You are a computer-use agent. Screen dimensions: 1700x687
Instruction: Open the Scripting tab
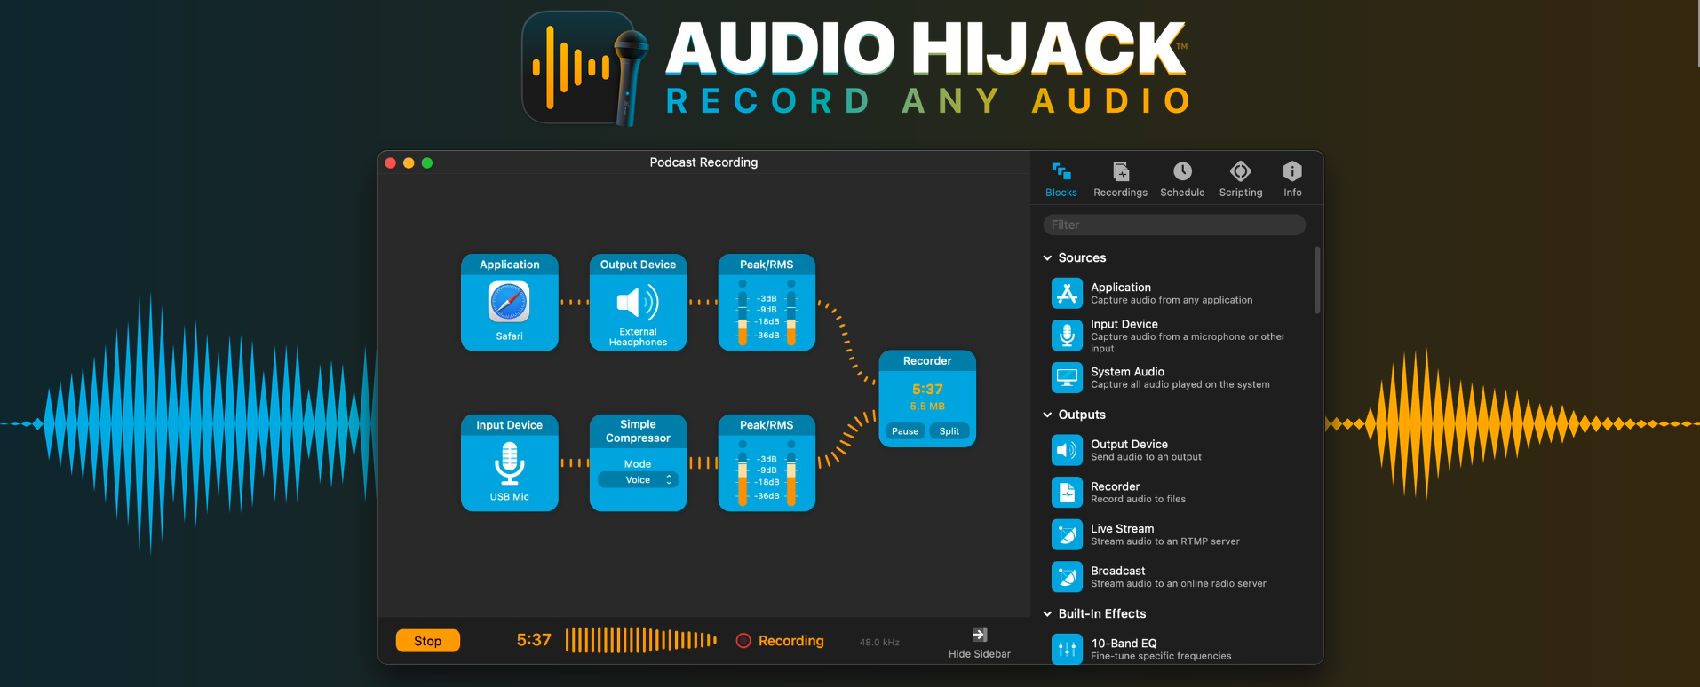pyautogui.click(x=1240, y=179)
